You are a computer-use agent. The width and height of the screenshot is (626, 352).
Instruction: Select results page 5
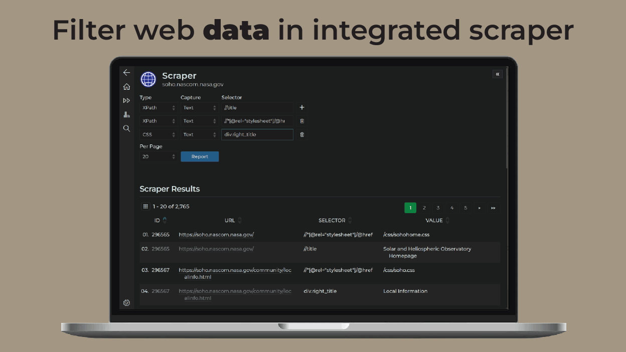465,208
